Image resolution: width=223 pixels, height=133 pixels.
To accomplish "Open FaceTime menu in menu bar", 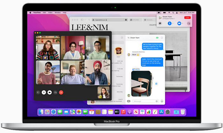I will [x=37, y=13].
